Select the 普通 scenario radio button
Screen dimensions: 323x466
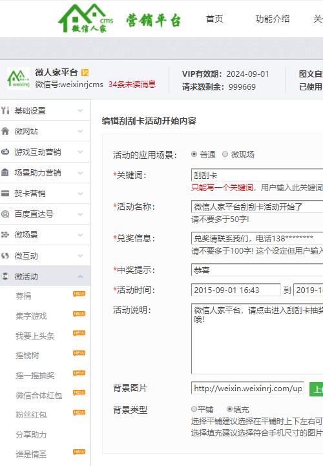coord(194,154)
